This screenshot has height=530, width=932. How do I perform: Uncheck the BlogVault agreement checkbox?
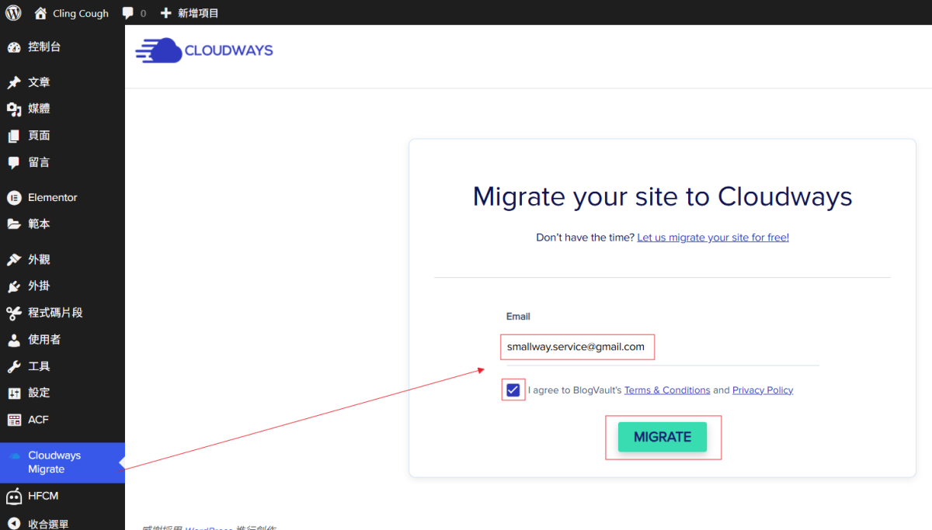(513, 390)
